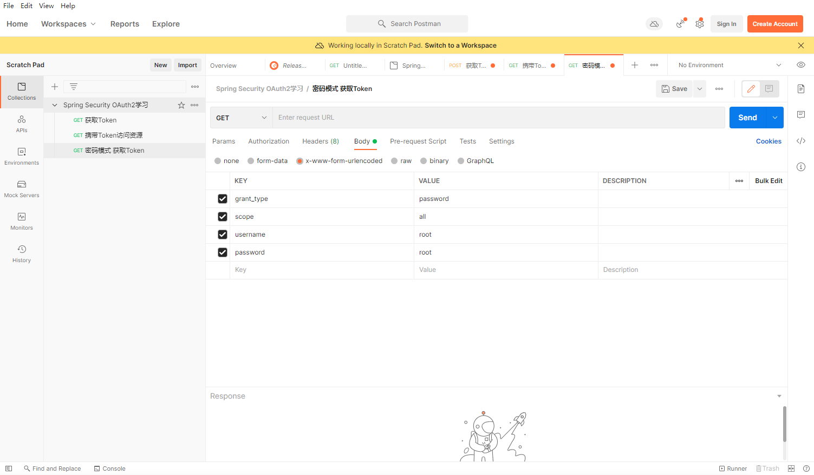The width and height of the screenshot is (814, 475).
Task: Switch to the Tests tab
Action: (x=468, y=141)
